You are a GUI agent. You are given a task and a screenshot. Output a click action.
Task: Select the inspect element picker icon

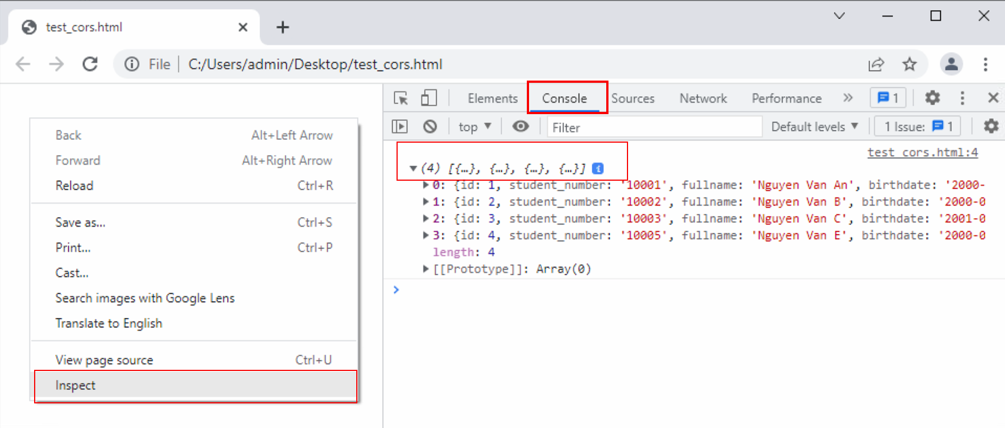(x=400, y=98)
